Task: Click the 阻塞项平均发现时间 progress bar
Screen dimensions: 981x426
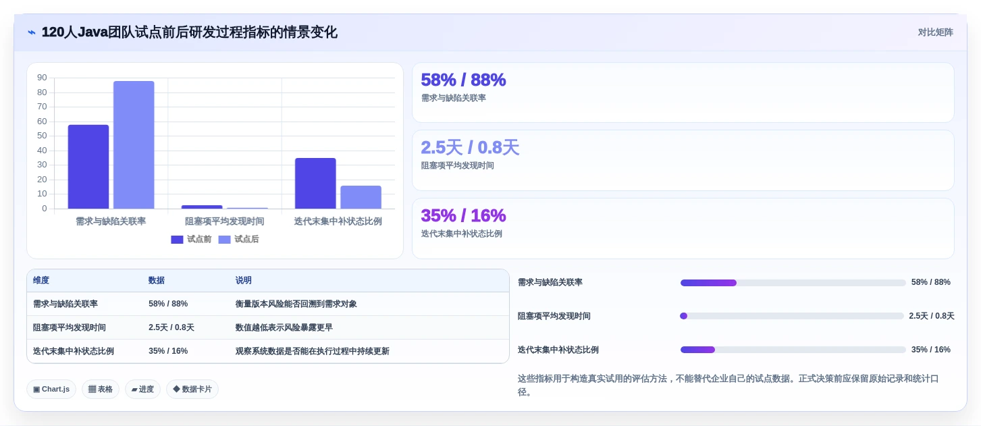Action: tap(792, 316)
